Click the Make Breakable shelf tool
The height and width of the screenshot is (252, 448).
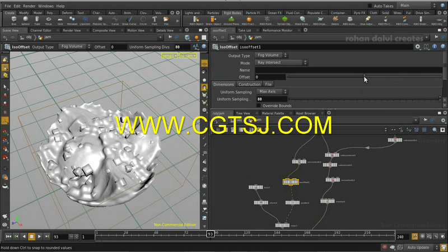pyautogui.click(x=302, y=21)
